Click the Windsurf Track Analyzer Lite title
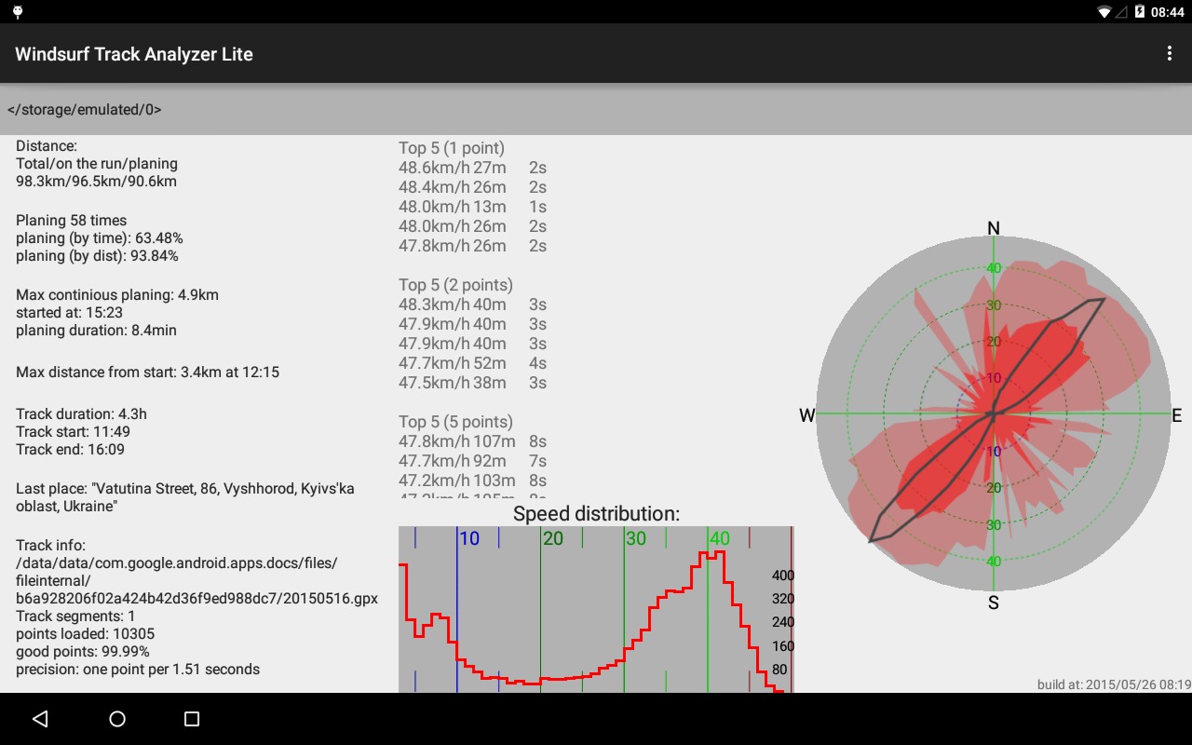This screenshot has width=1192, height=745. tap(134, 54)
